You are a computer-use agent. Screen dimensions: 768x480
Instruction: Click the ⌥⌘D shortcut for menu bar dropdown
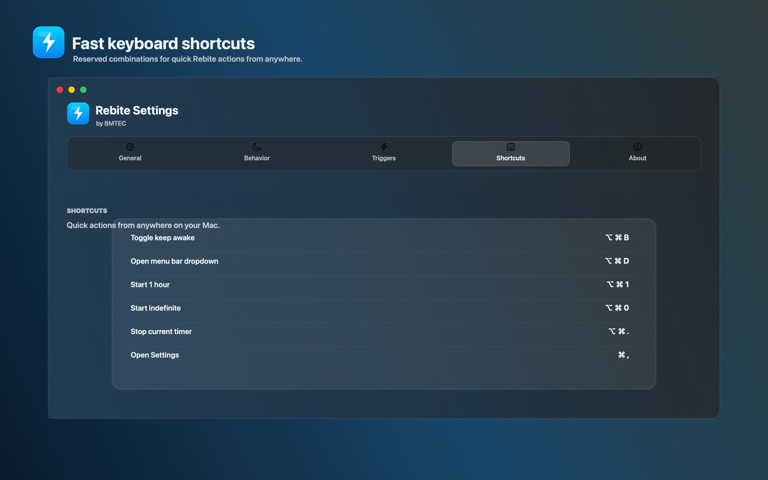coord(617,261)
